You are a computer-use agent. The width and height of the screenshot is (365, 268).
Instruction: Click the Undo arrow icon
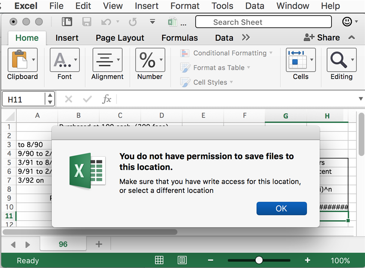coord(106,22)
